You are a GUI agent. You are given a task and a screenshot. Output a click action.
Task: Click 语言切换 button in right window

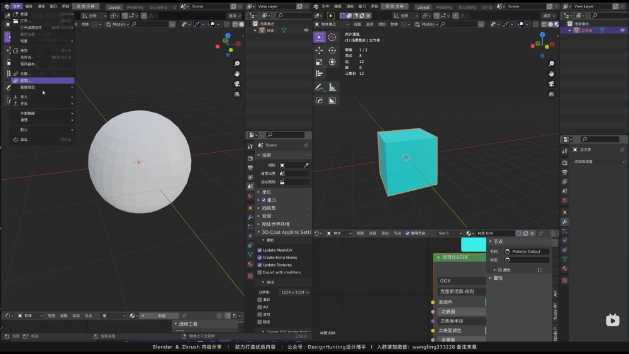(394, 6)
